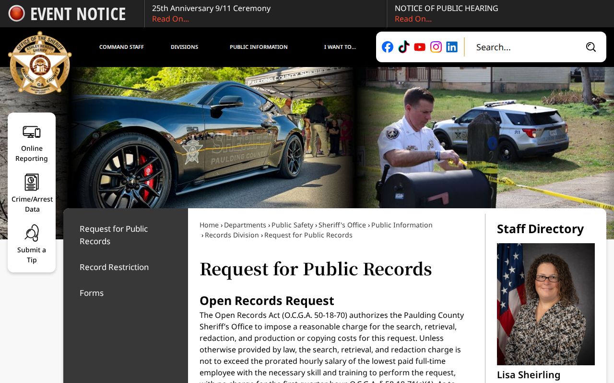The image size is (614, 383).
Task: Click the Open Records Request heading
Action: [x=267, y=301]
